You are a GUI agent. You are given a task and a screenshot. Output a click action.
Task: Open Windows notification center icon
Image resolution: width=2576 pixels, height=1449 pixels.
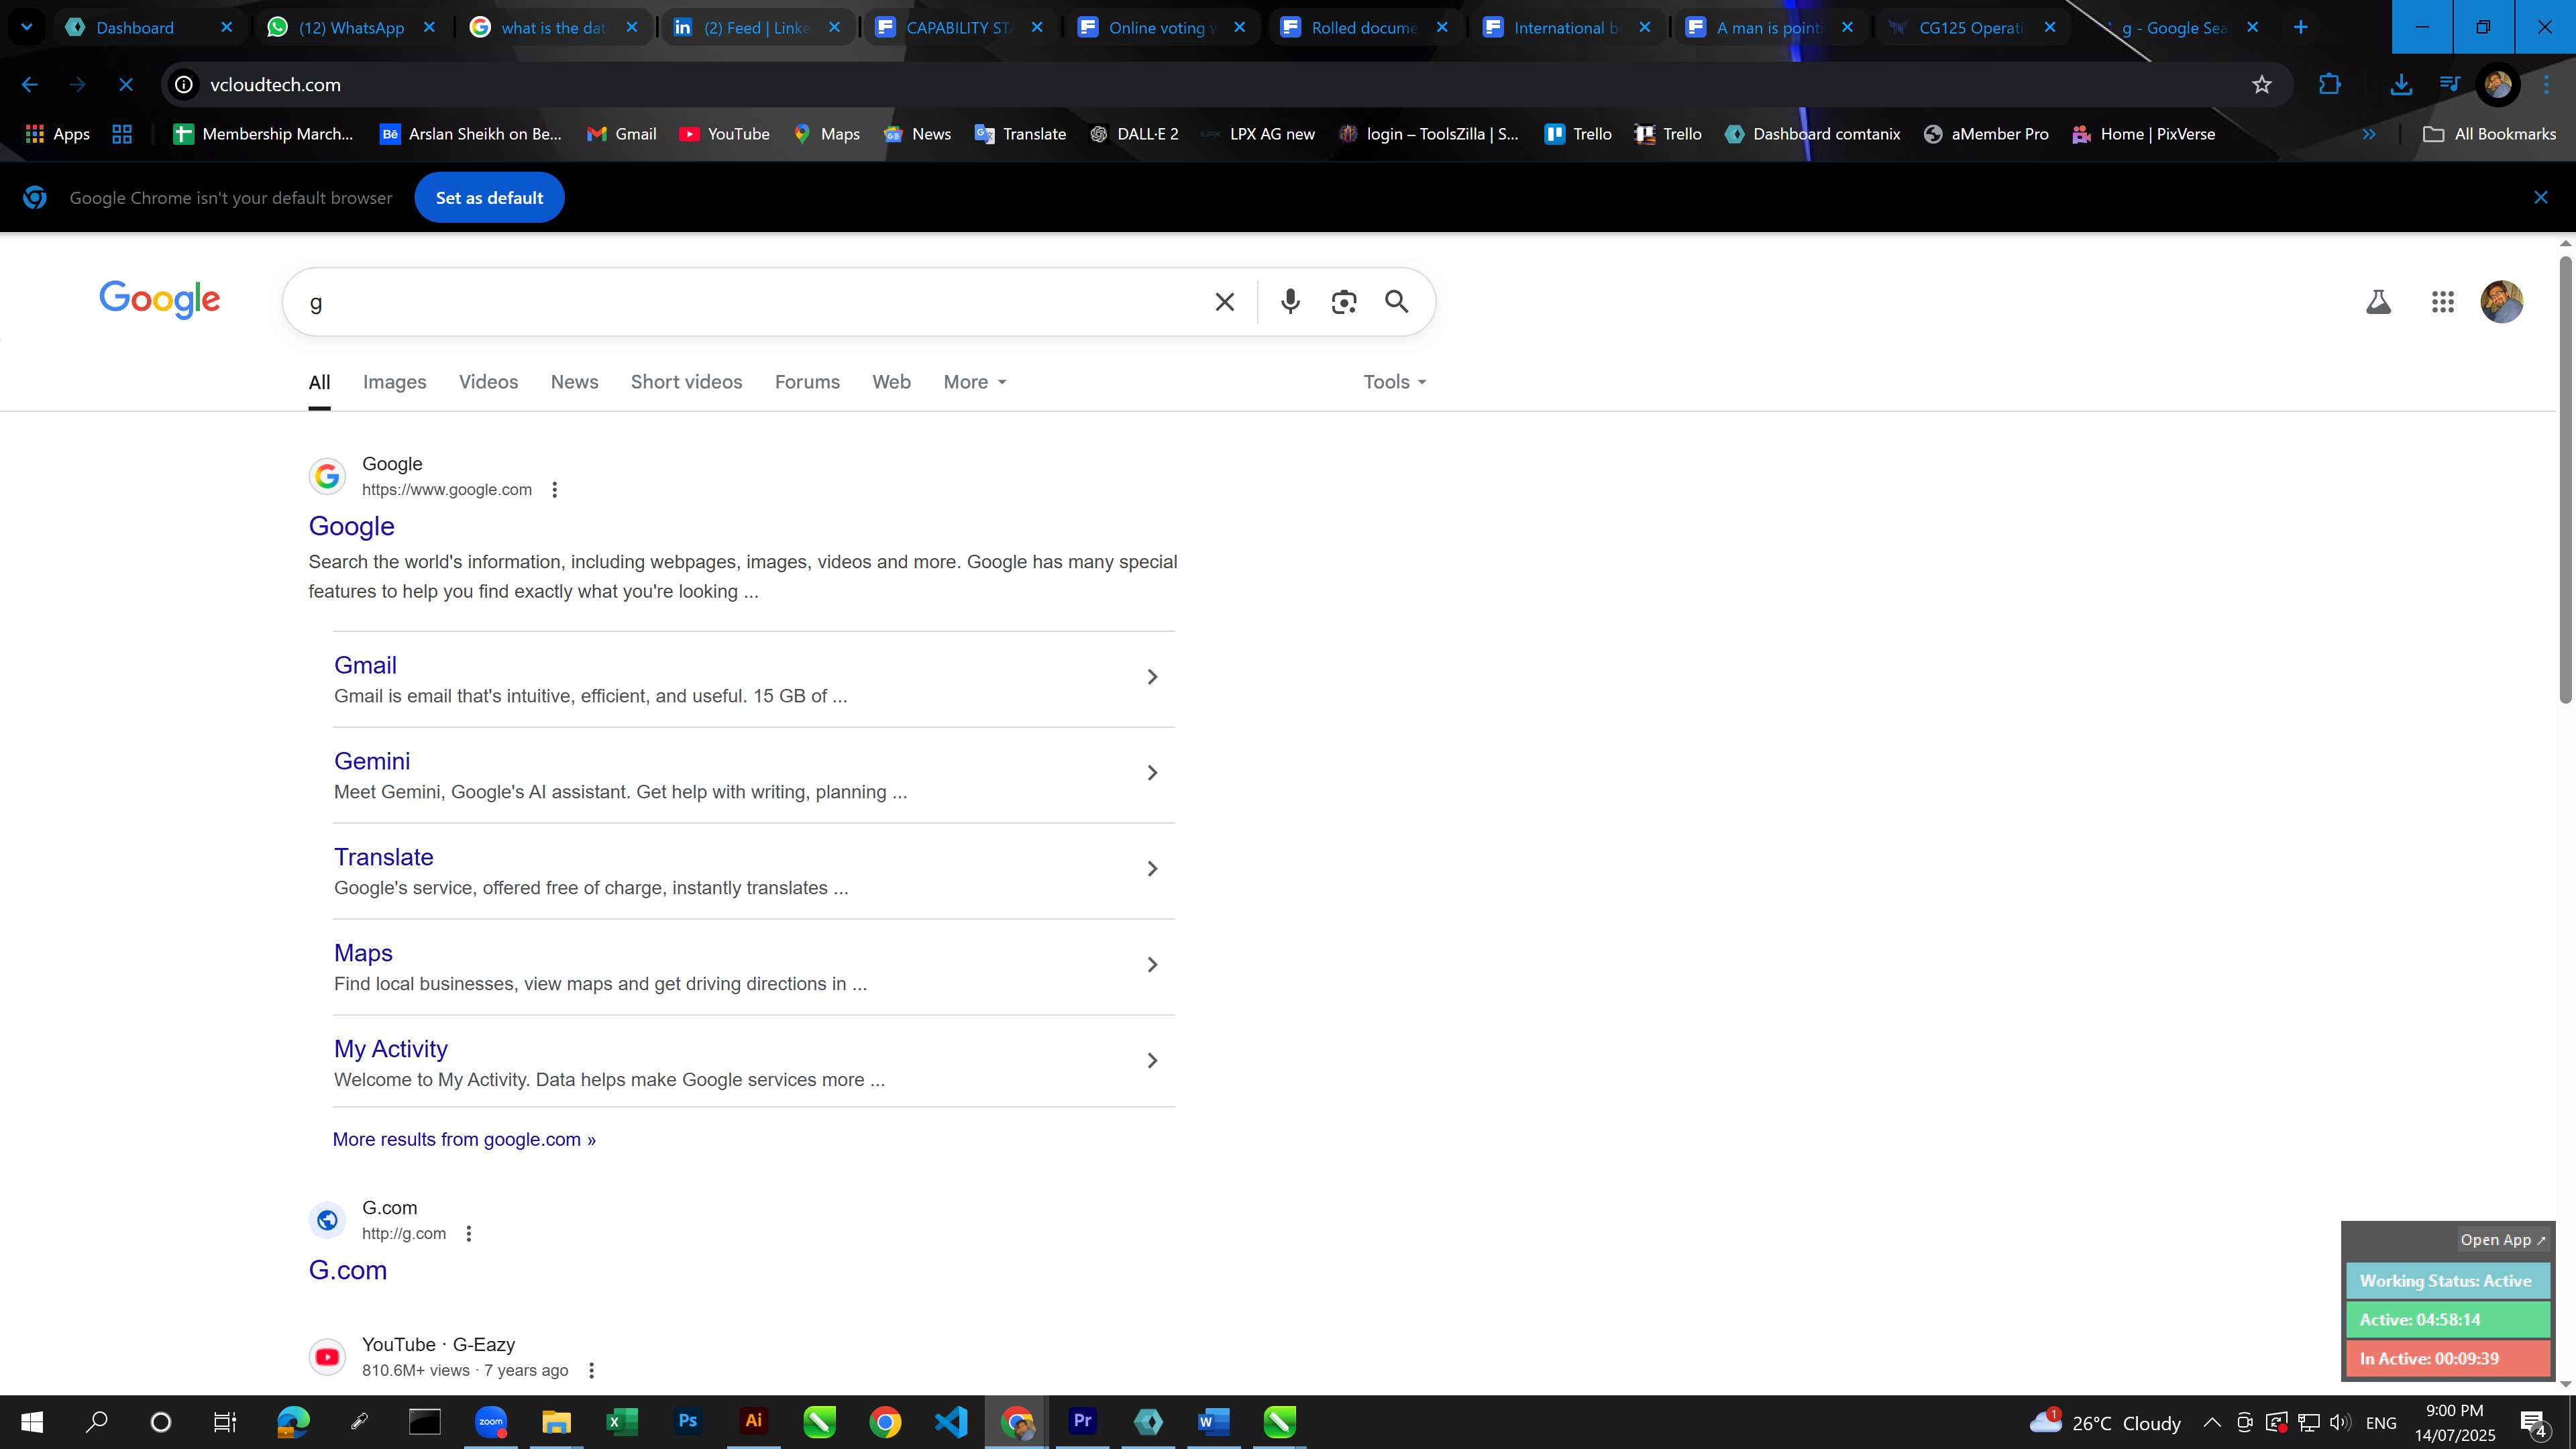click(x=2533, y=1422)
